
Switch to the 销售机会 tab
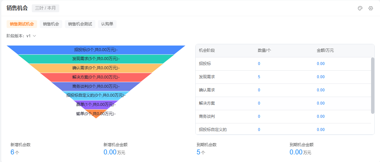[x=51, y=24]
